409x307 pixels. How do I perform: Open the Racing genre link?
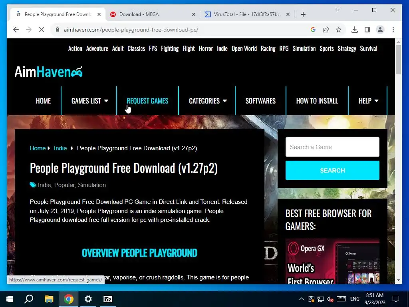[x=268, y=48]
